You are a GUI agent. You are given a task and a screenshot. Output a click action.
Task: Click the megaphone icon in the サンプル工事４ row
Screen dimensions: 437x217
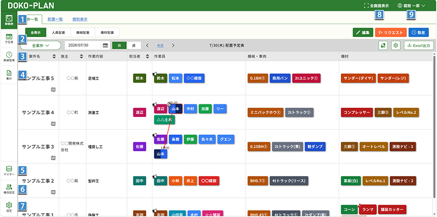(x=155, y=104)
